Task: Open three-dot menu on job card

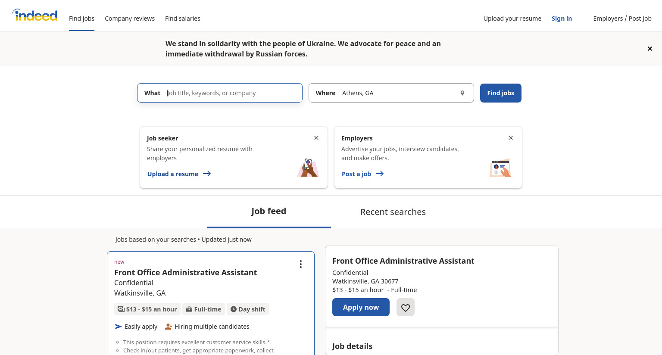Action: coord(301,264)
